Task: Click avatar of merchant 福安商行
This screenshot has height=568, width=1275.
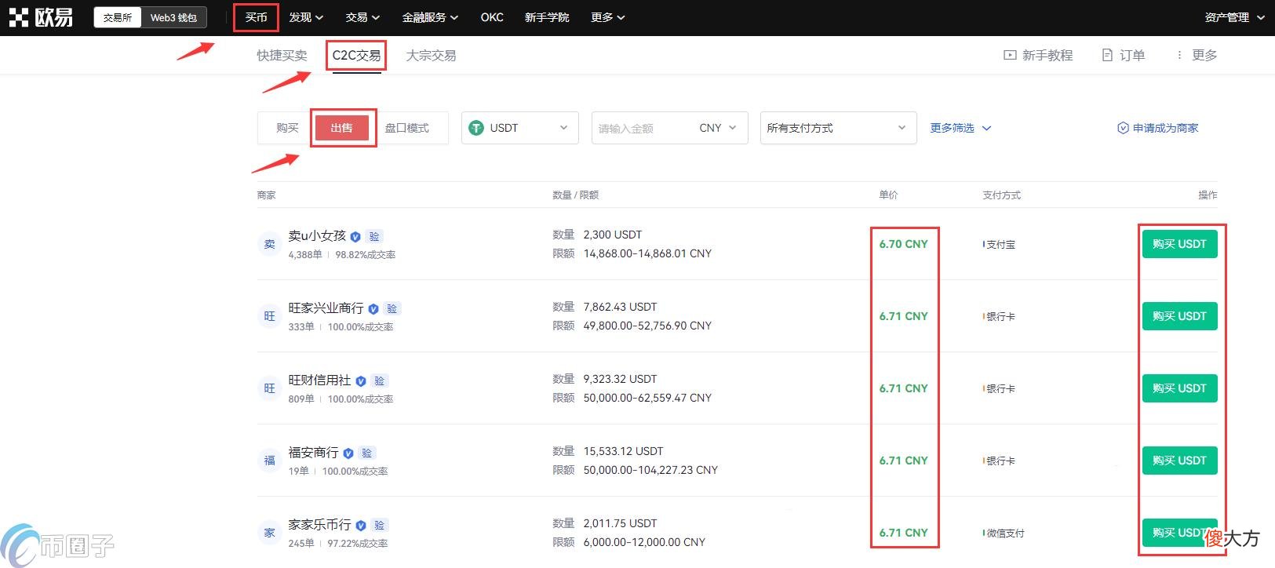Action: tap(269, 461)
